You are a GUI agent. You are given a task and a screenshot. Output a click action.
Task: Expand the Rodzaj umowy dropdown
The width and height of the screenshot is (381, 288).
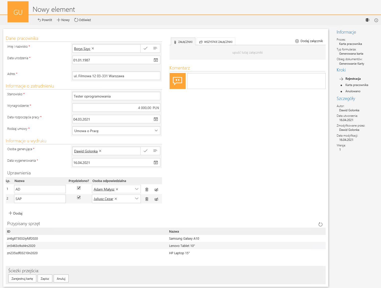[x=156, y=131]
